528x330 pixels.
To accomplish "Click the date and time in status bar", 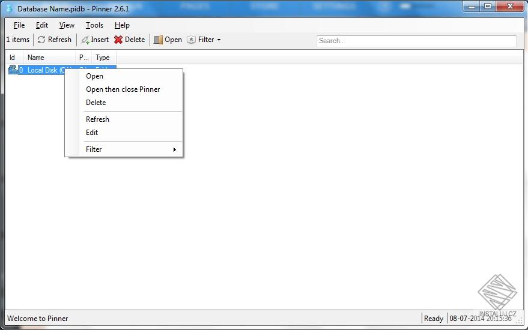I will click(x=480, y=318).
